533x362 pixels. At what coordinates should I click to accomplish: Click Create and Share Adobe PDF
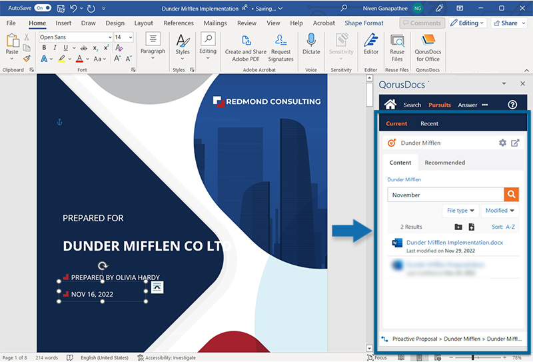pyautogui.click(x=246, y=48)
